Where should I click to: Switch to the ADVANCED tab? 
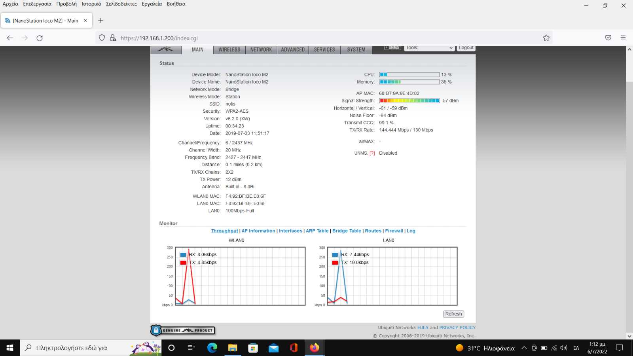click(293, 50)
